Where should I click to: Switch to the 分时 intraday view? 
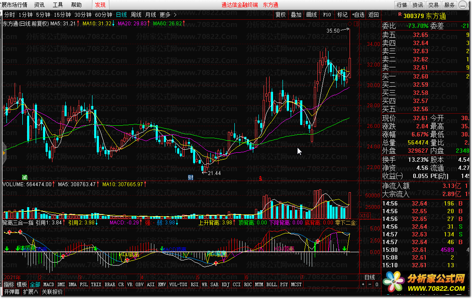coord(9,15)
